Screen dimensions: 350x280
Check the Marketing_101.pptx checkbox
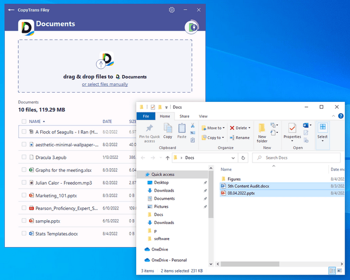[24, 195]
